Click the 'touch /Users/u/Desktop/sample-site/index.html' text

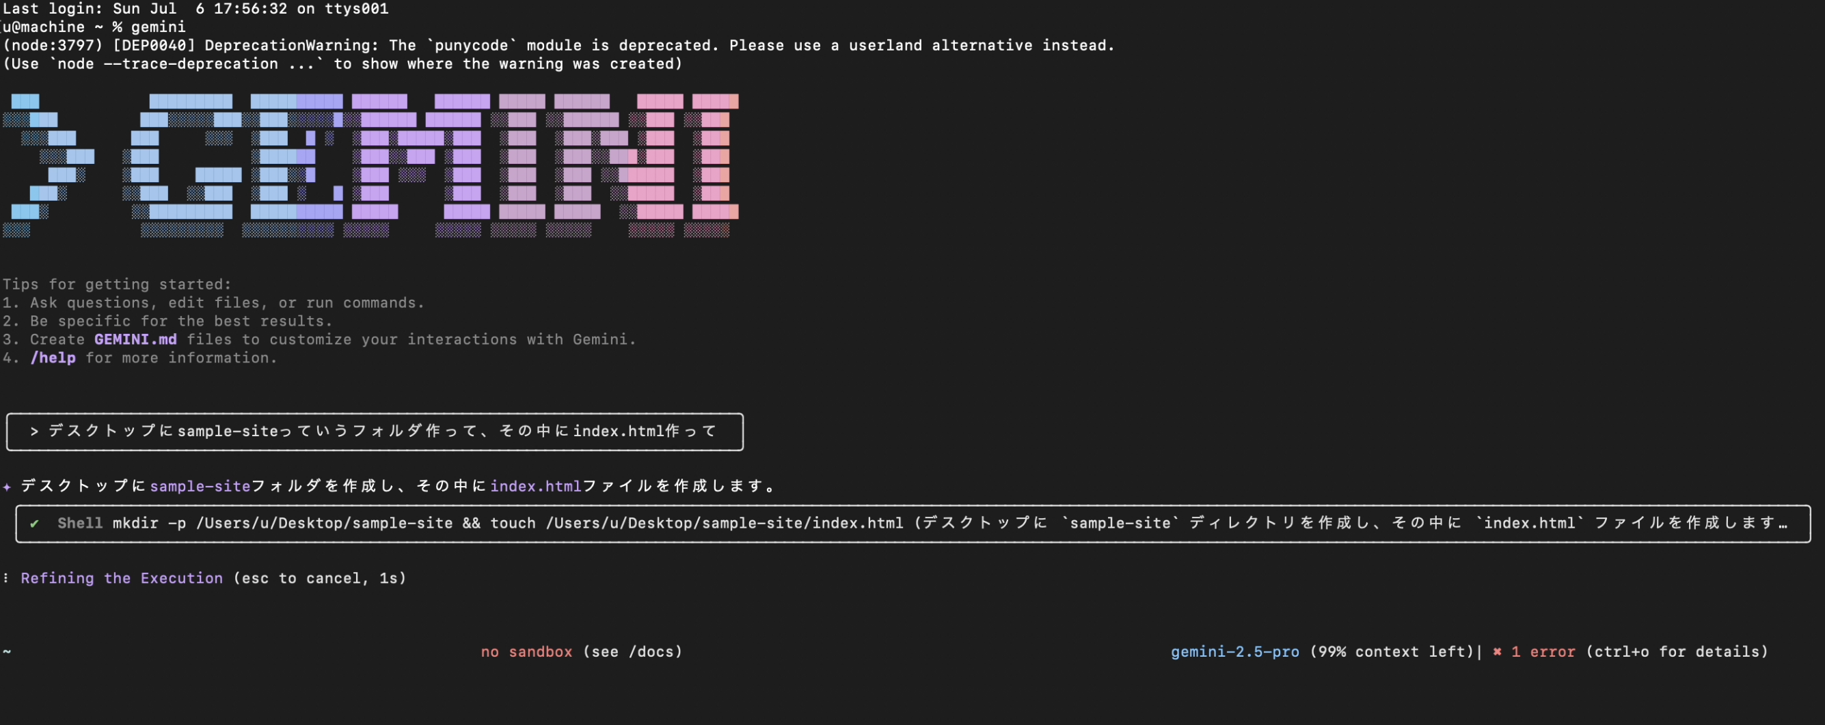(697, 524)
